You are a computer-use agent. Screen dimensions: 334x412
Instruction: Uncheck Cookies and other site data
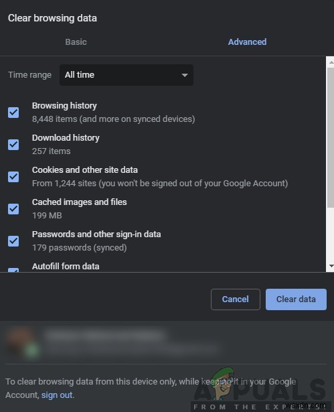pyautogui.click(x=13, y=177)
